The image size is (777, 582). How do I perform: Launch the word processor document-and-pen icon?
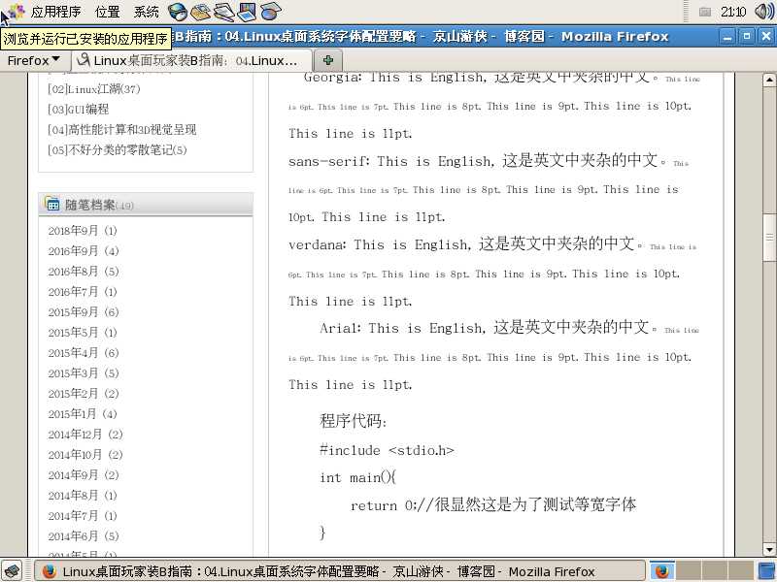[224, 11]
